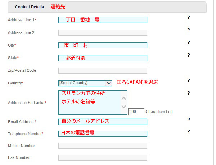Open the City field help question mark
The image size is (216, 165).
pos(189,43)
